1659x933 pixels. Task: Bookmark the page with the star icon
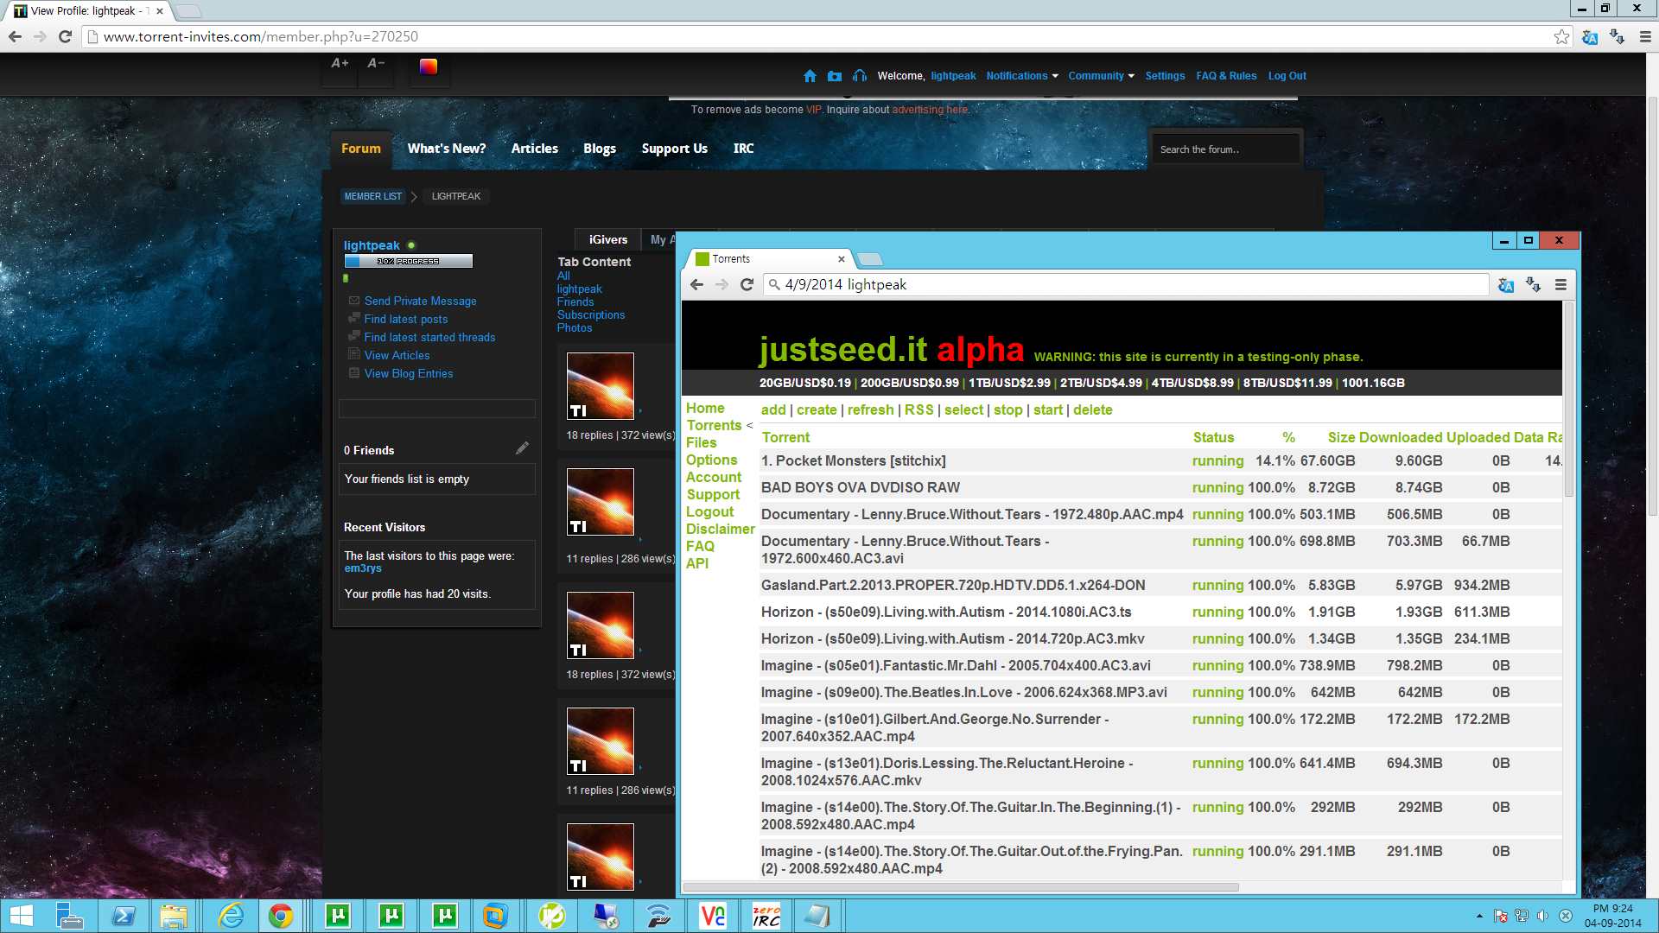click(x=1561, y=36)
